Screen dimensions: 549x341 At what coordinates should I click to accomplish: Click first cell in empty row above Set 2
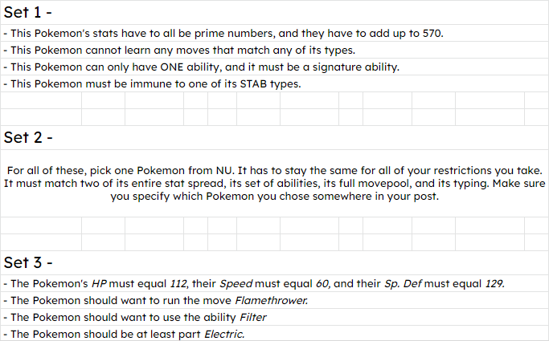pos(41,117)
